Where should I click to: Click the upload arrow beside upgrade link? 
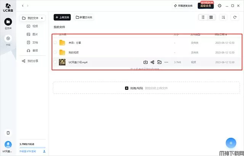tap(44, 151)
